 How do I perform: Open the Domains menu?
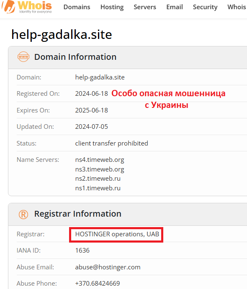[x=77, y=7]
